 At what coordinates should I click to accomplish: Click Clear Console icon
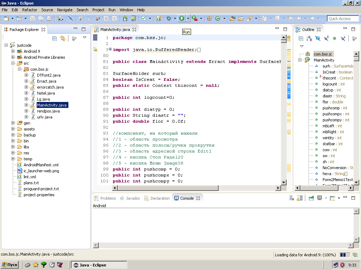coord(292,198)
